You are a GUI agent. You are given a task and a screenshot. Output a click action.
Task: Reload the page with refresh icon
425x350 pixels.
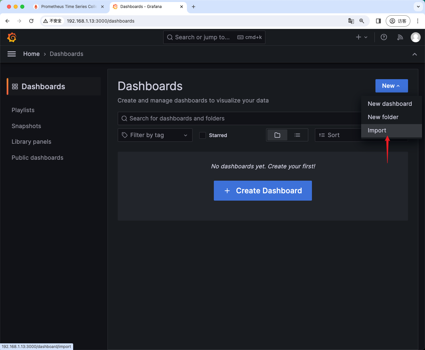(31, 21)
